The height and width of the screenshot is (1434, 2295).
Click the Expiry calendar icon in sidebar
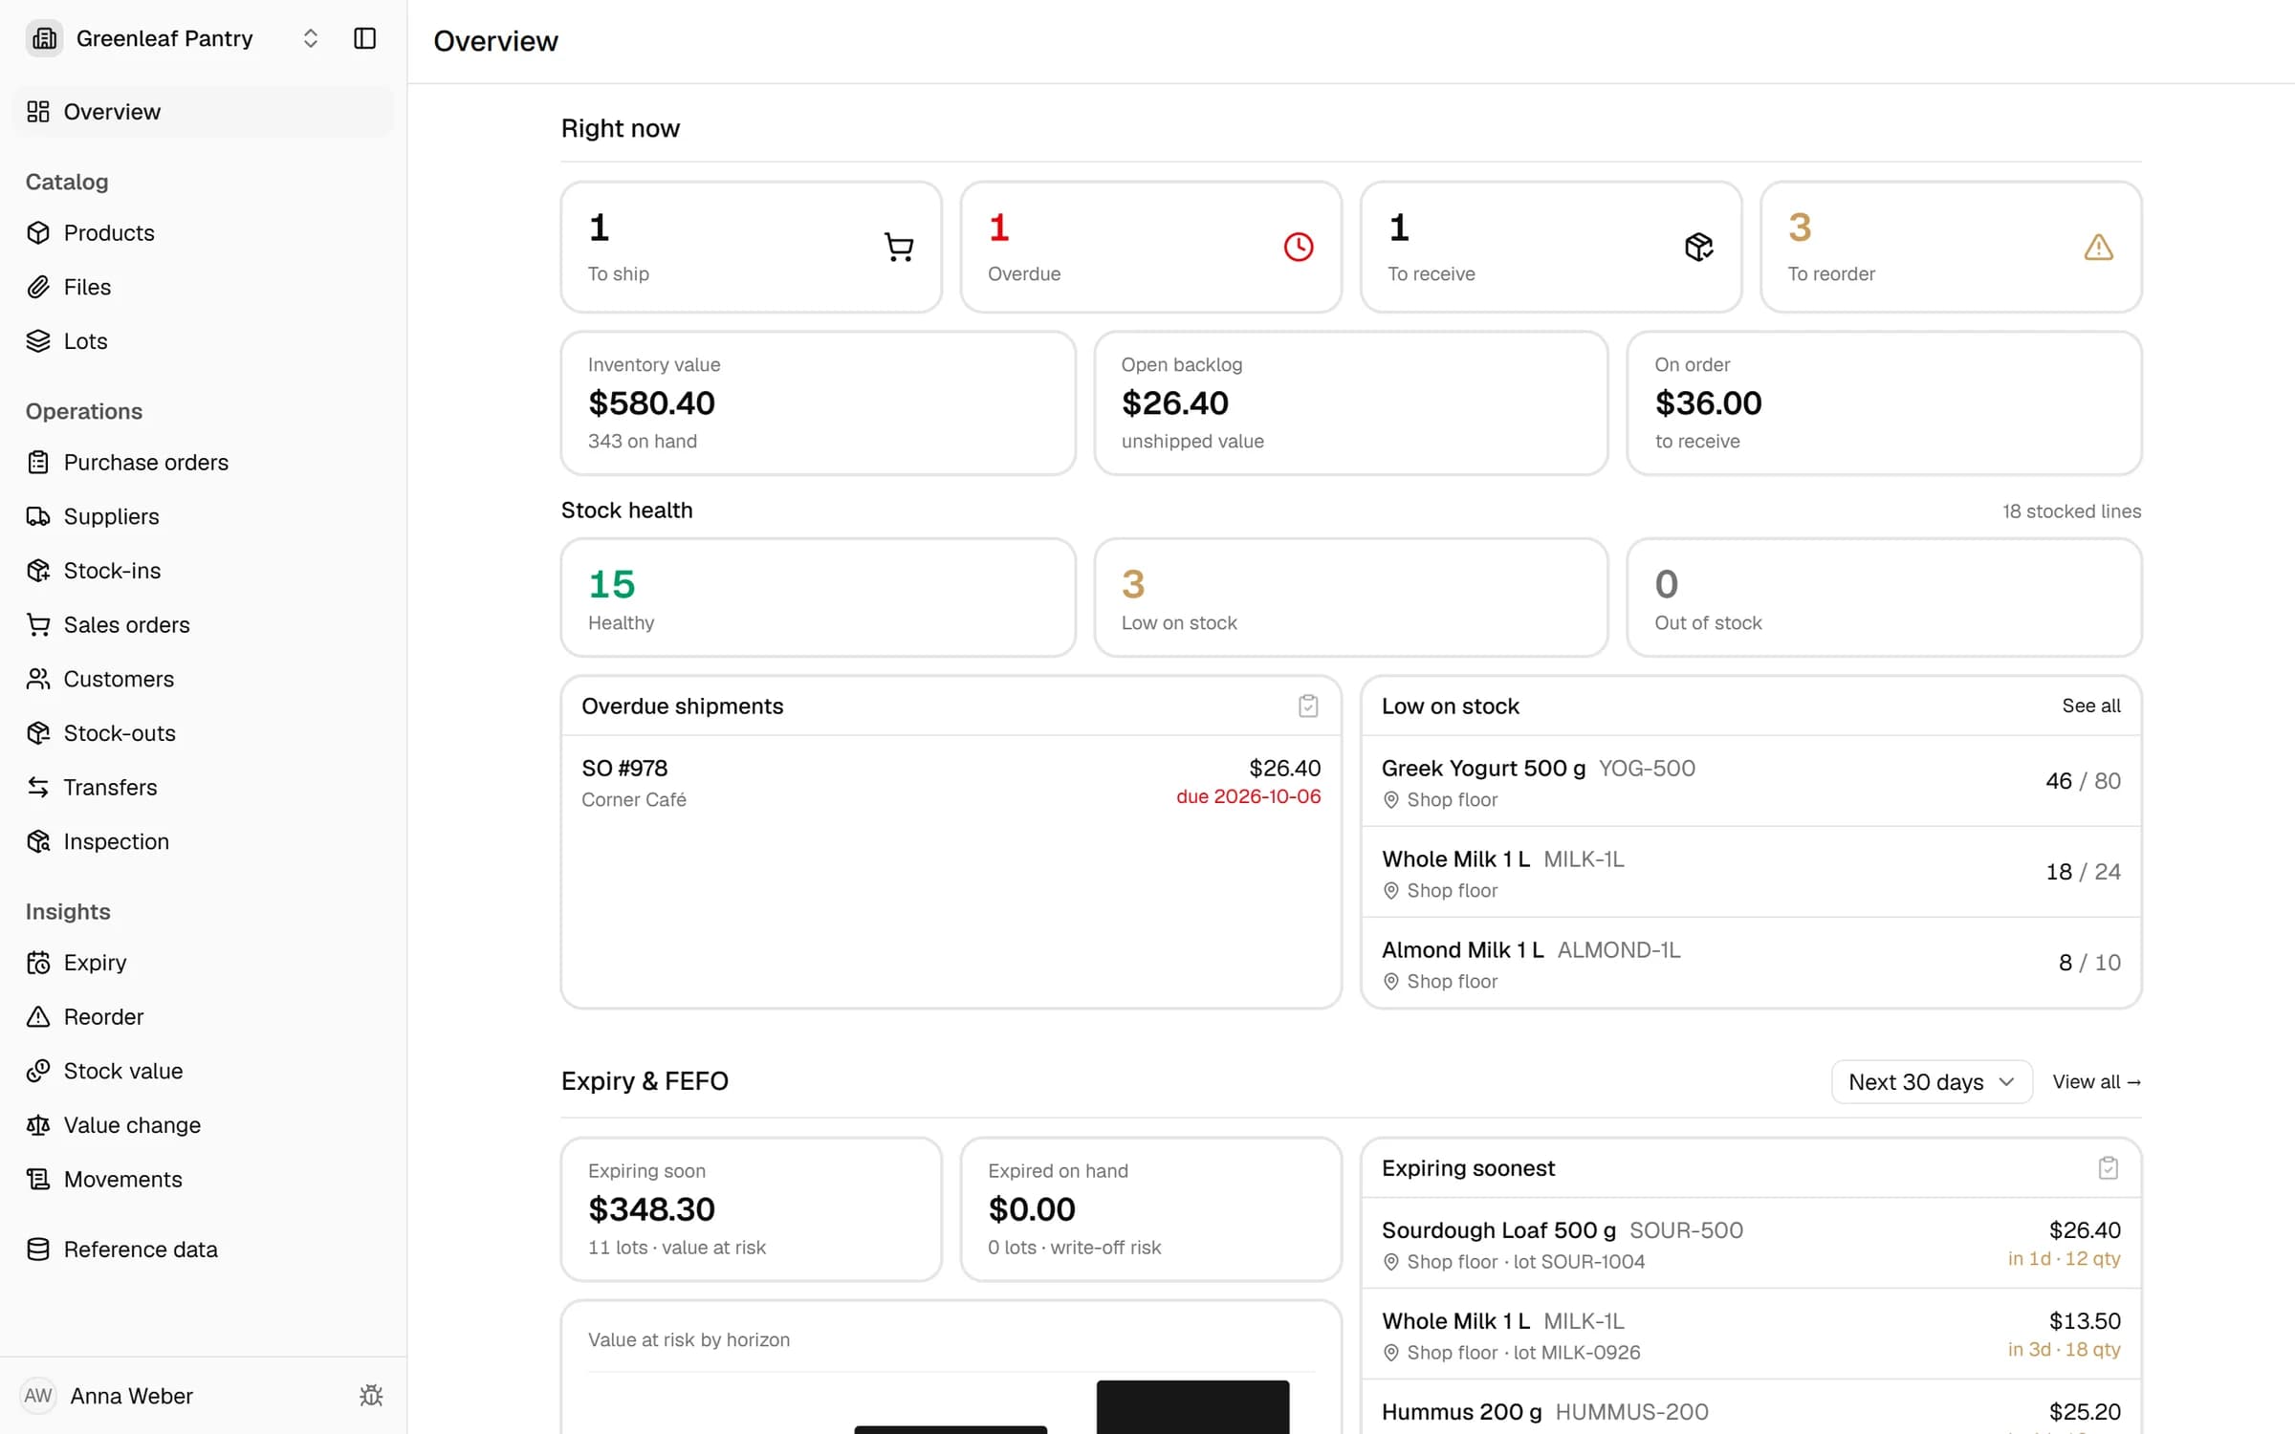pos(38,963)
